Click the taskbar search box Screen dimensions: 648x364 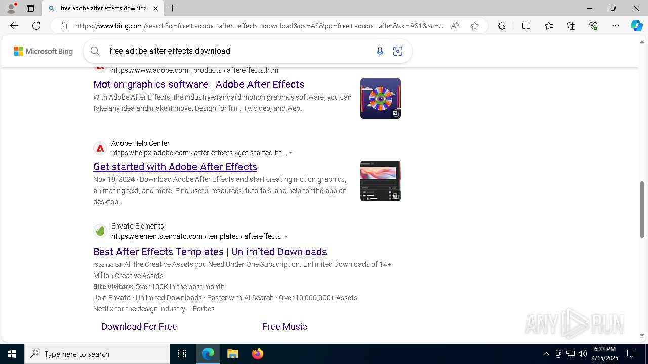point(97,354)
